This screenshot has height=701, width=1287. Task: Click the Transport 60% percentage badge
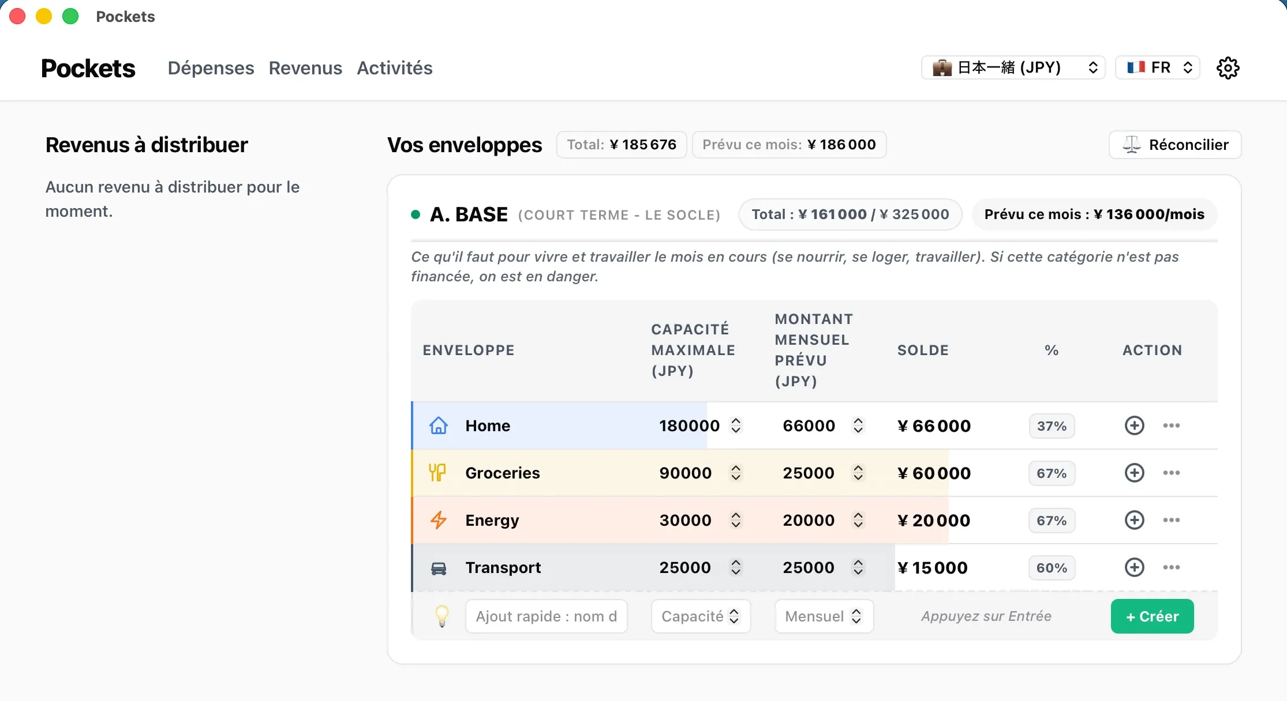(1052, 568)
